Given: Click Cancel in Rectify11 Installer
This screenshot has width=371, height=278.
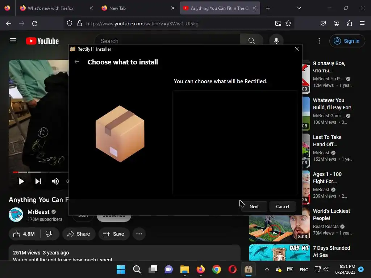Looking at the screenshot, I should [283, 207].
